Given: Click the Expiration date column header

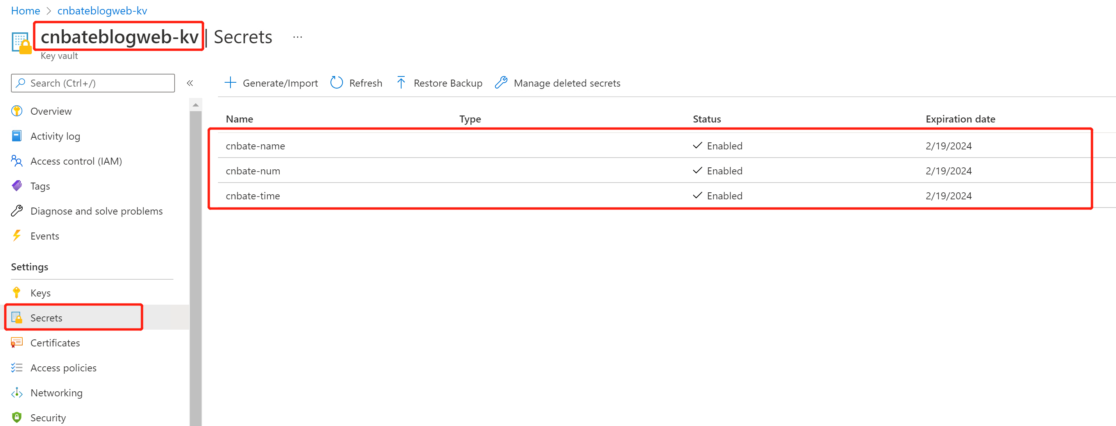Looking at the screenshot, I should [x=961, y=119].
